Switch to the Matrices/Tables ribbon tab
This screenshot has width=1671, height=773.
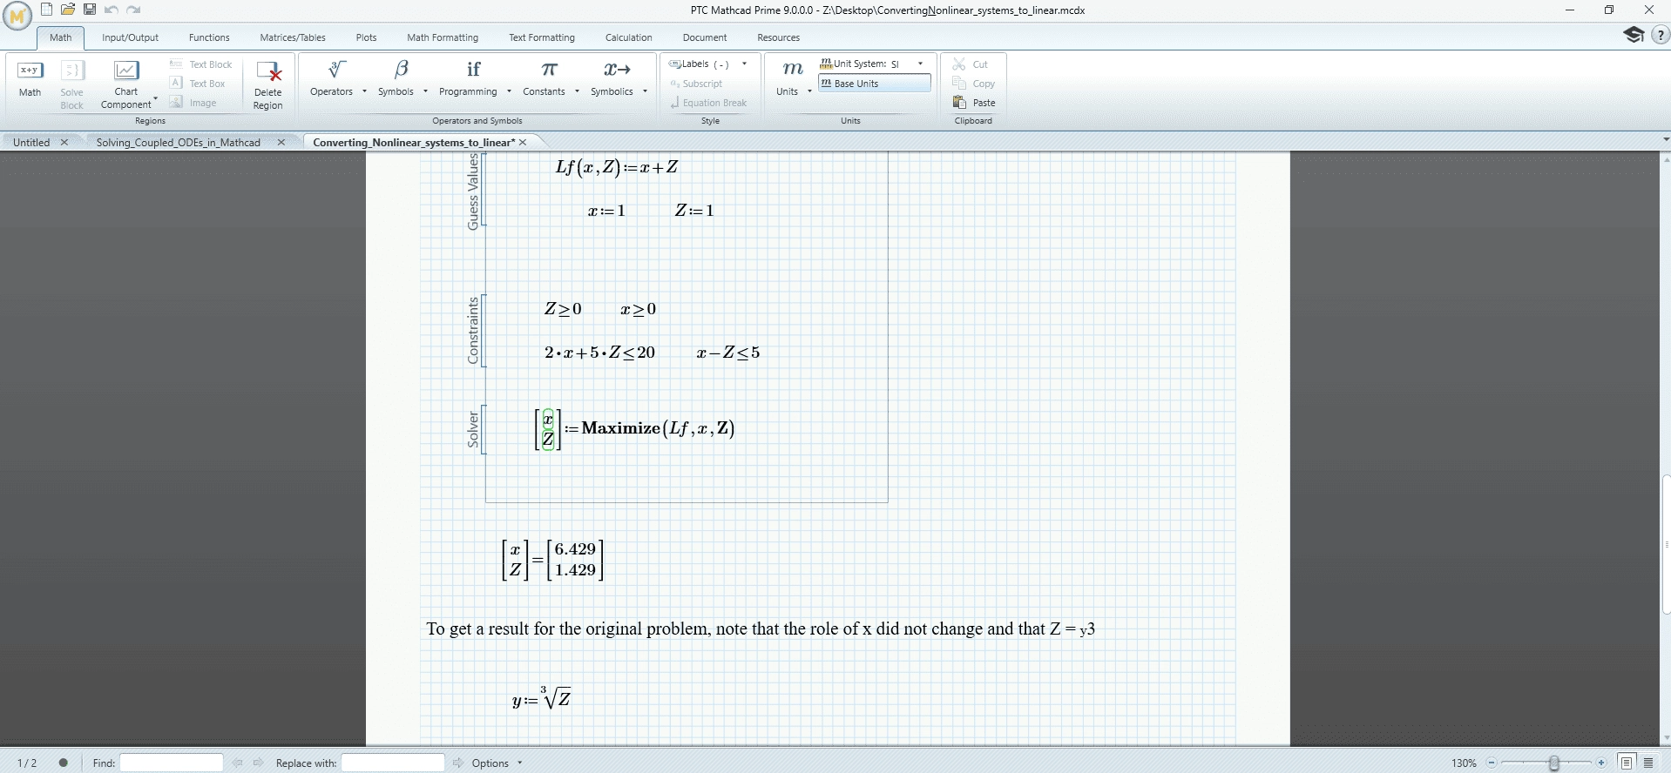point(293,37)
